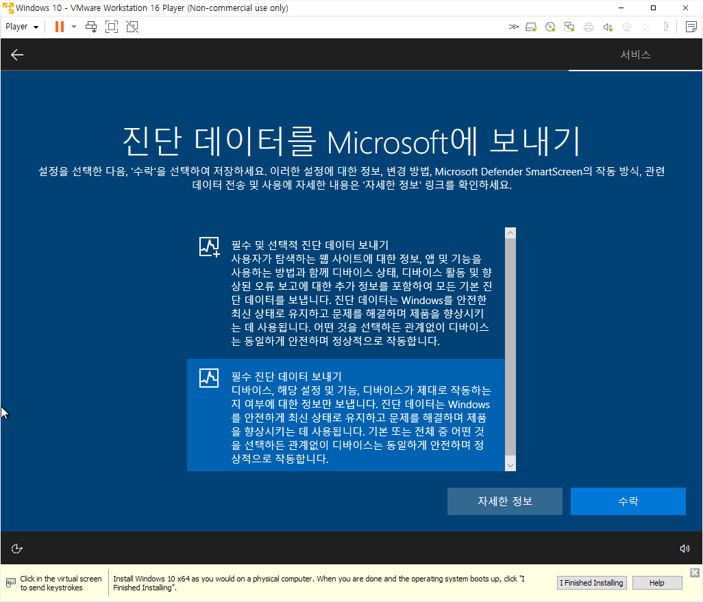703x602 pixels.
Task: Choose 필수 및 선택적 진단 데이터 보내기 option
Action: coord(345,293)
